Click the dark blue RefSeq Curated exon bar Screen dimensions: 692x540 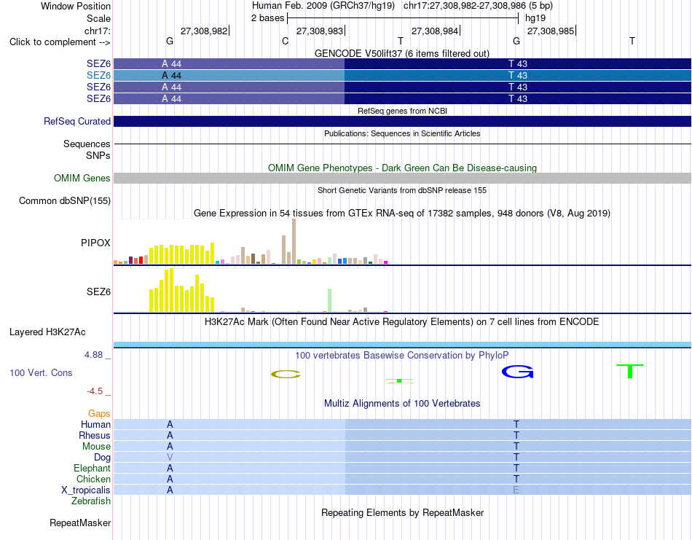tap(402, 122)
